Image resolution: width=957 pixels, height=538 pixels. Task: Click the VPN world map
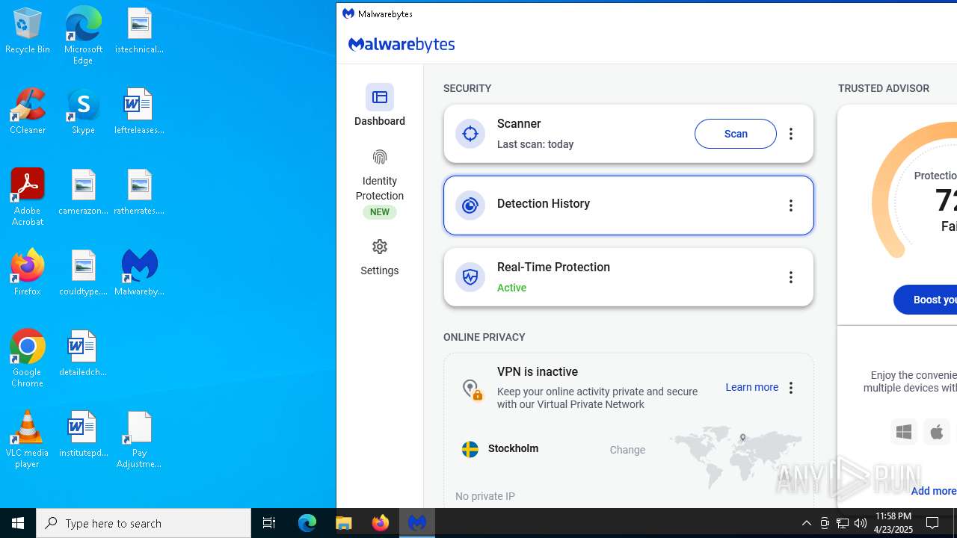[x=735, y=456]
